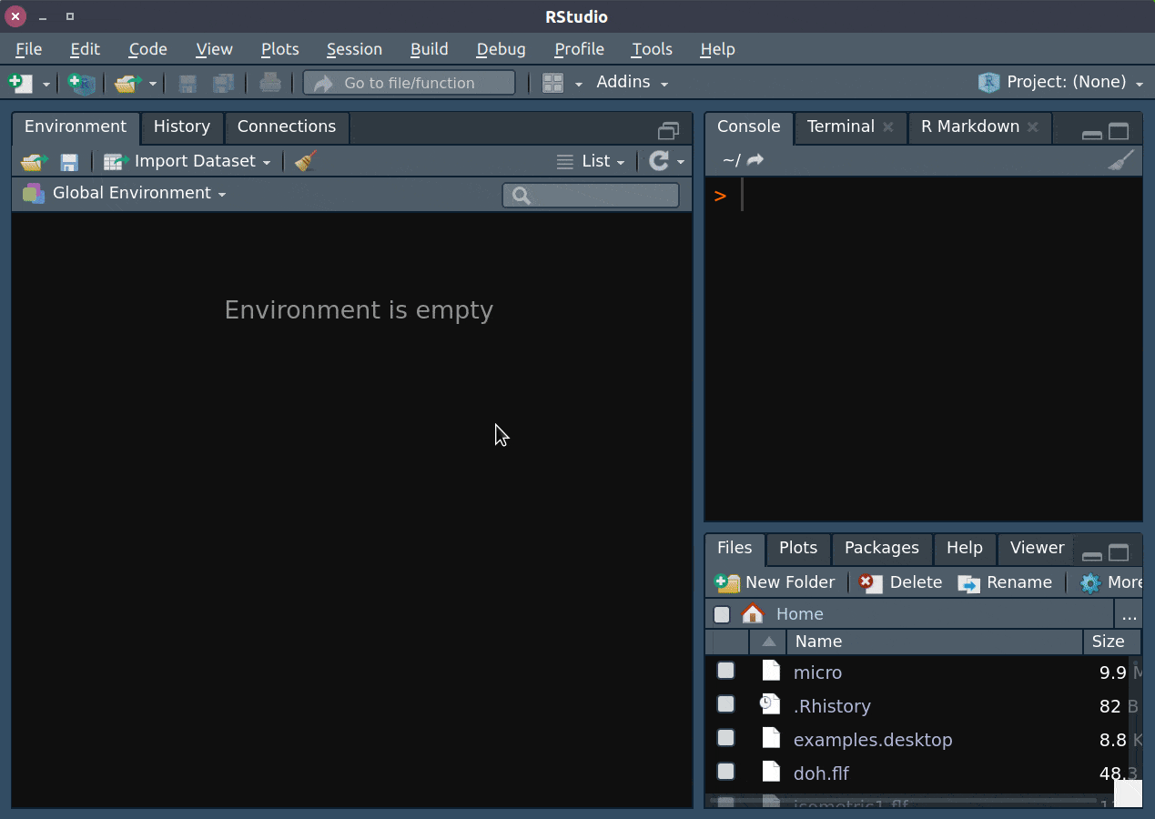Viewport: 1155px width, 819px height.
Task: Toggle the select-all checkbox beside Home
Action: [722, 614]
